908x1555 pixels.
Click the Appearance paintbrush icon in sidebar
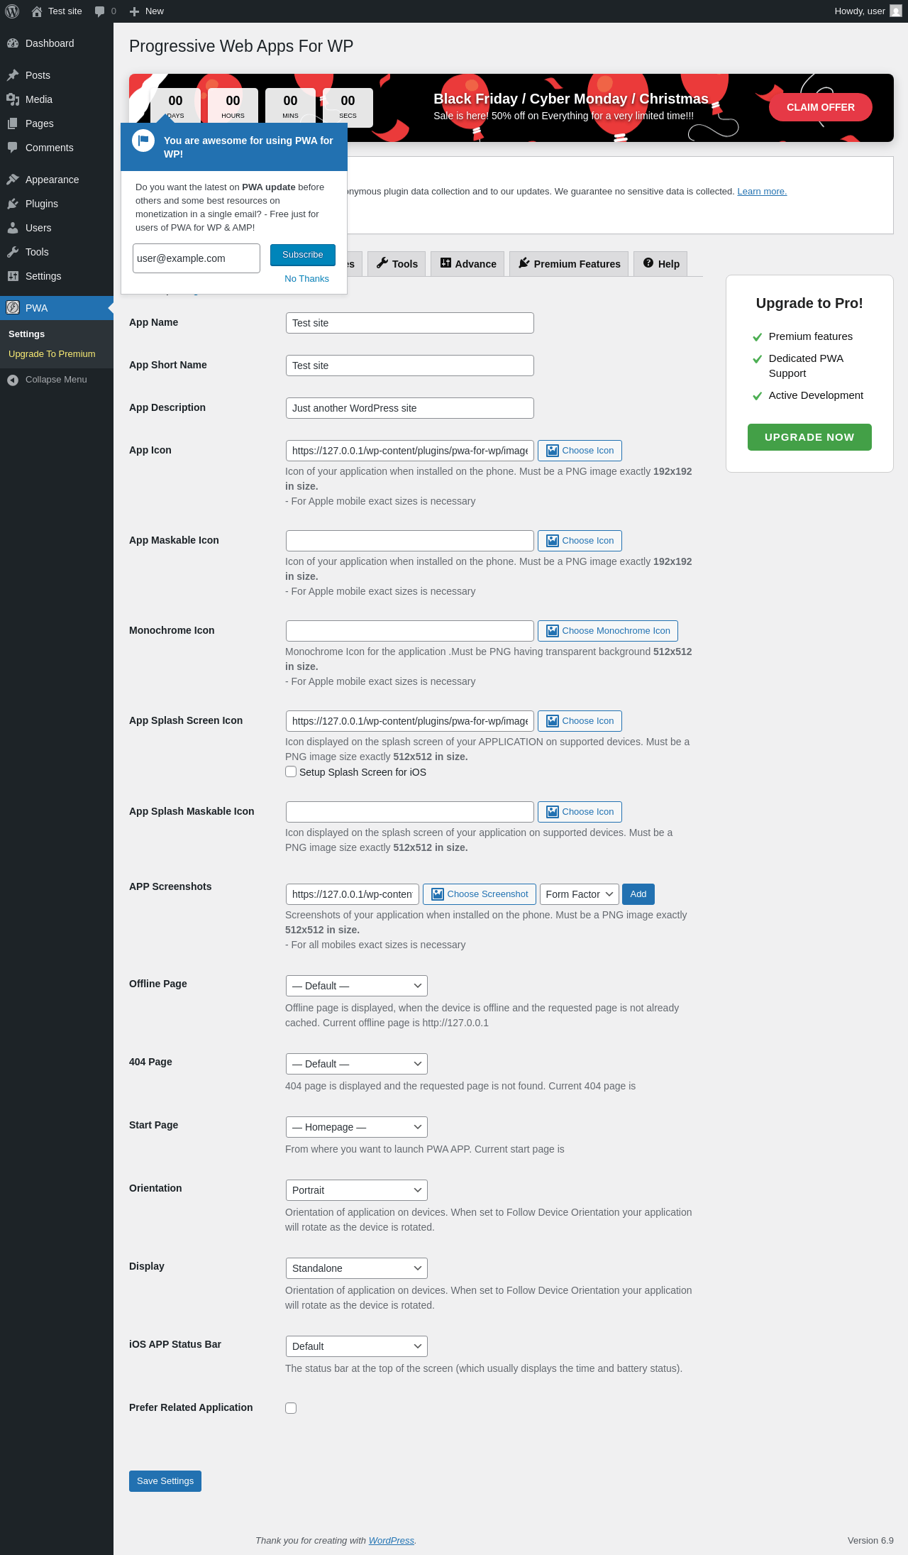pos(13,180)
